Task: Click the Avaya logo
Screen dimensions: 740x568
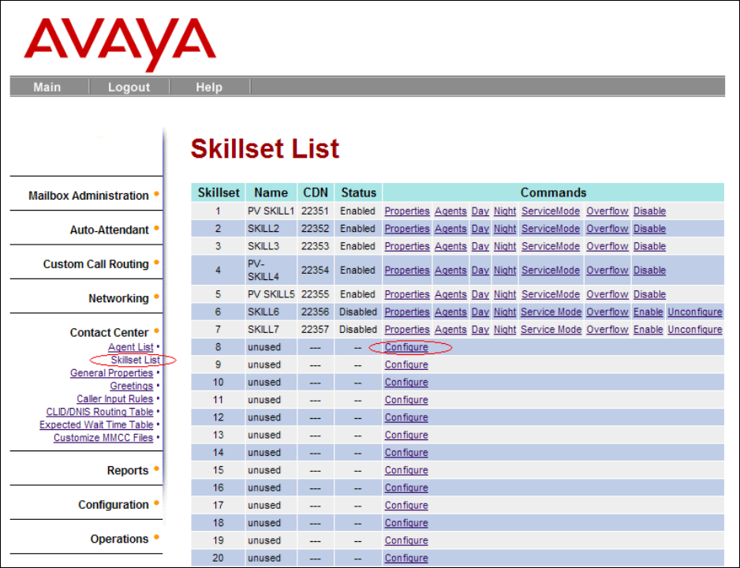Action: pyautogui.click(x=120, y=44)
